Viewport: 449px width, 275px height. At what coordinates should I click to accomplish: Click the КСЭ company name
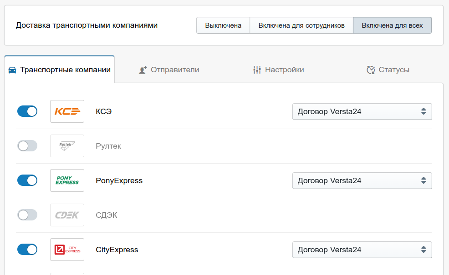[104, 111]
